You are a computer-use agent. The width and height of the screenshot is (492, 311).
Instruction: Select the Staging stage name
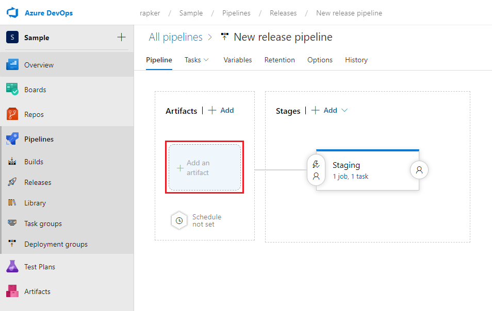[346, 165]
